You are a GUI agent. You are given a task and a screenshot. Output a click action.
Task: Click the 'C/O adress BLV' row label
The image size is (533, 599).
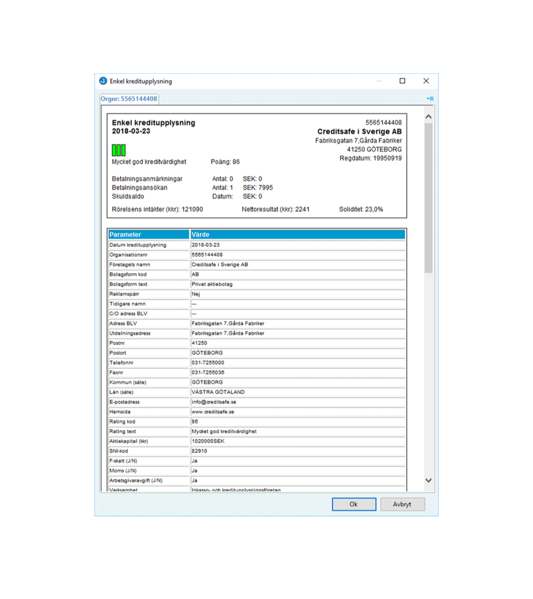click(149, 313)
